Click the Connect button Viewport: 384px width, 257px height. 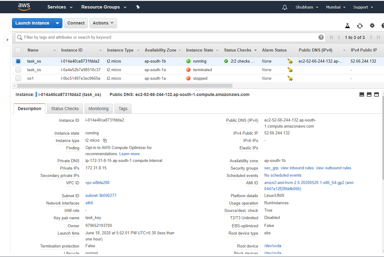(76, 23)
